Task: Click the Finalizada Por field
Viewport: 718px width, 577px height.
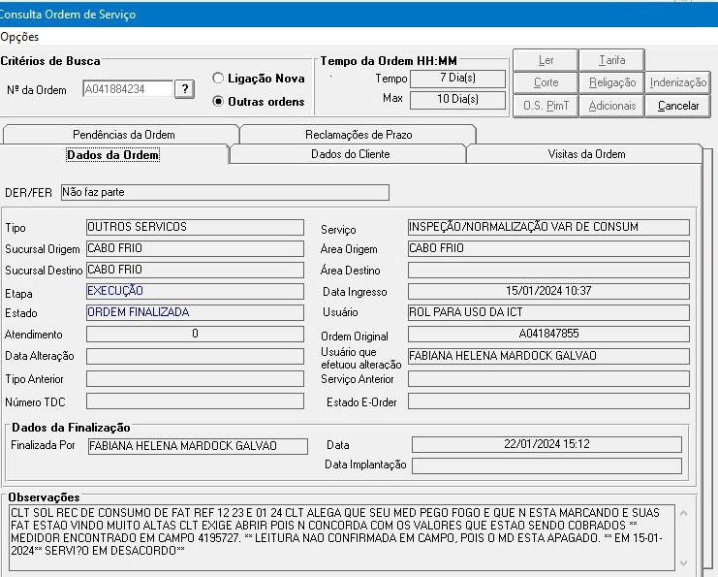Action: pyautogui.click(x=198, y=446)
